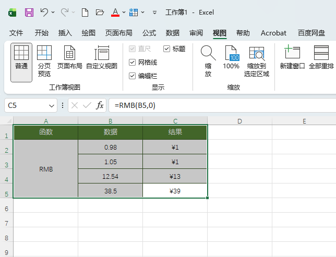Open the 帮助 ribbon tab

tap(243, 33)
